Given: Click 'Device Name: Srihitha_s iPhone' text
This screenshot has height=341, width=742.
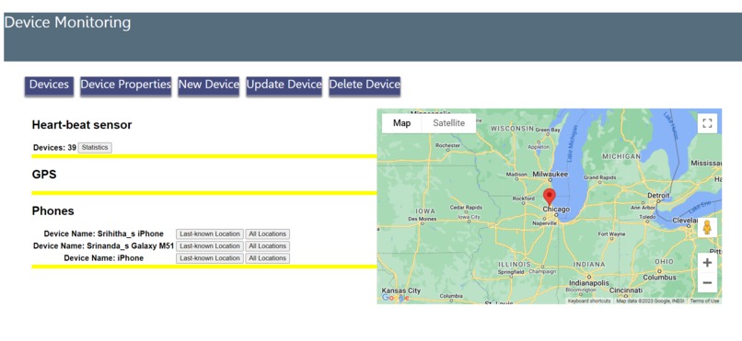Looking at the screenshot, I should tap(104, 233).
